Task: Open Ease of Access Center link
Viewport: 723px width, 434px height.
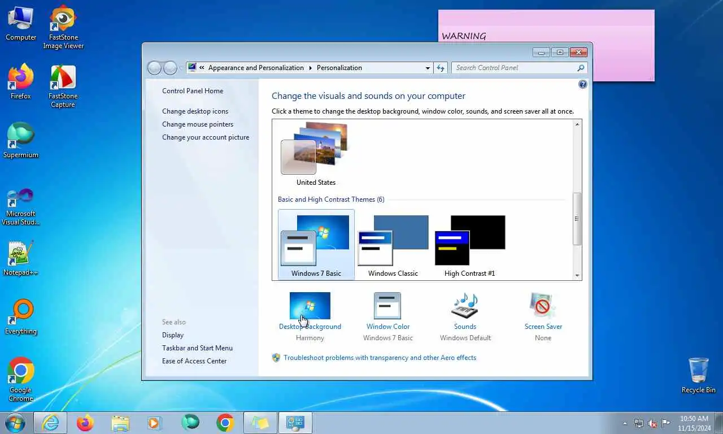Action: click(x=194, y=361)
